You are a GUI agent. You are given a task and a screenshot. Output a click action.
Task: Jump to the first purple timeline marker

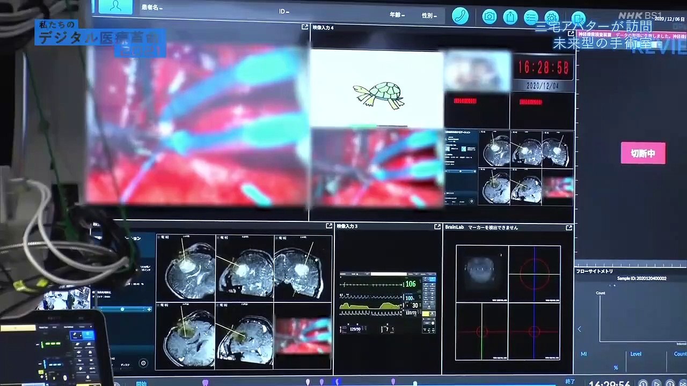tap(205, 382)
